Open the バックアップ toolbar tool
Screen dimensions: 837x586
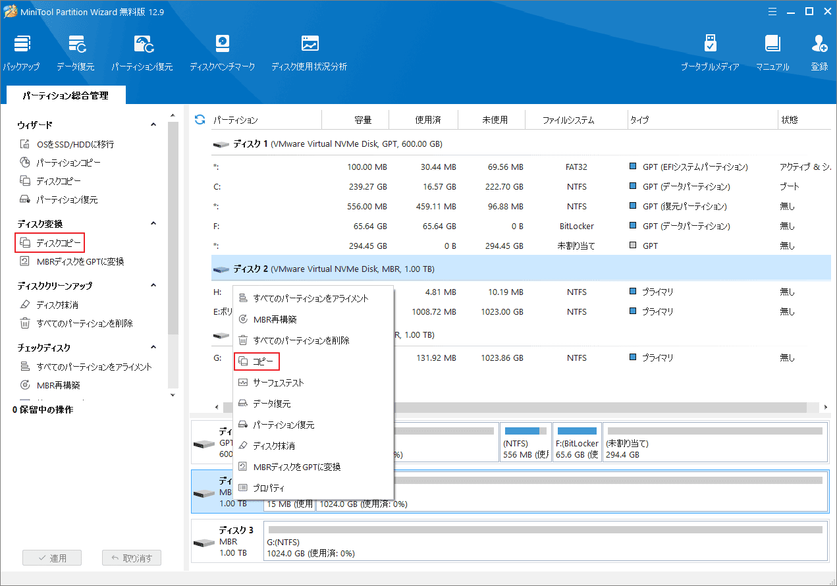point(20,53)
